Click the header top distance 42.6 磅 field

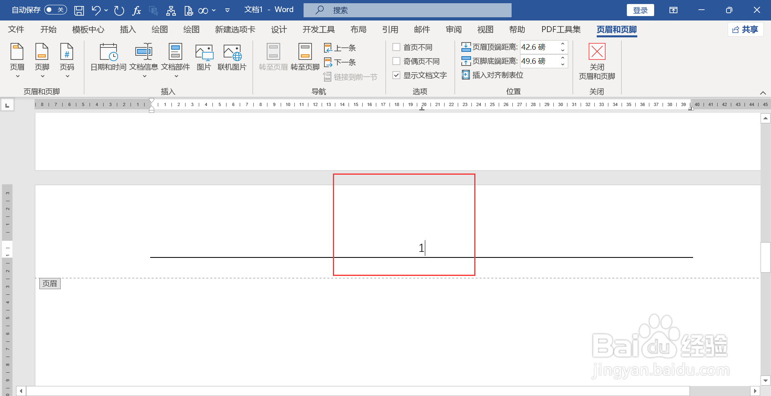(539, 47)
